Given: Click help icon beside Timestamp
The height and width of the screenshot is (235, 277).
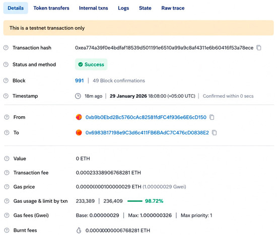Looking at the screenshot, I should point(6,96).
